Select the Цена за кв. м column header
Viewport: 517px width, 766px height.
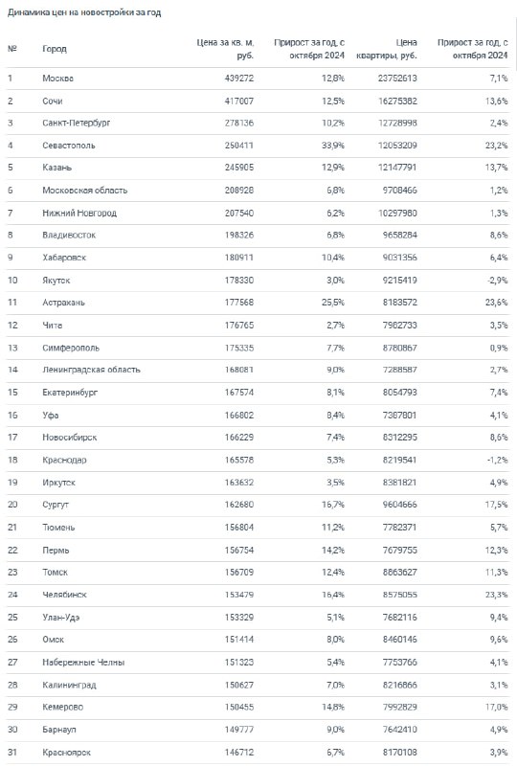click(x=225, y=49)
